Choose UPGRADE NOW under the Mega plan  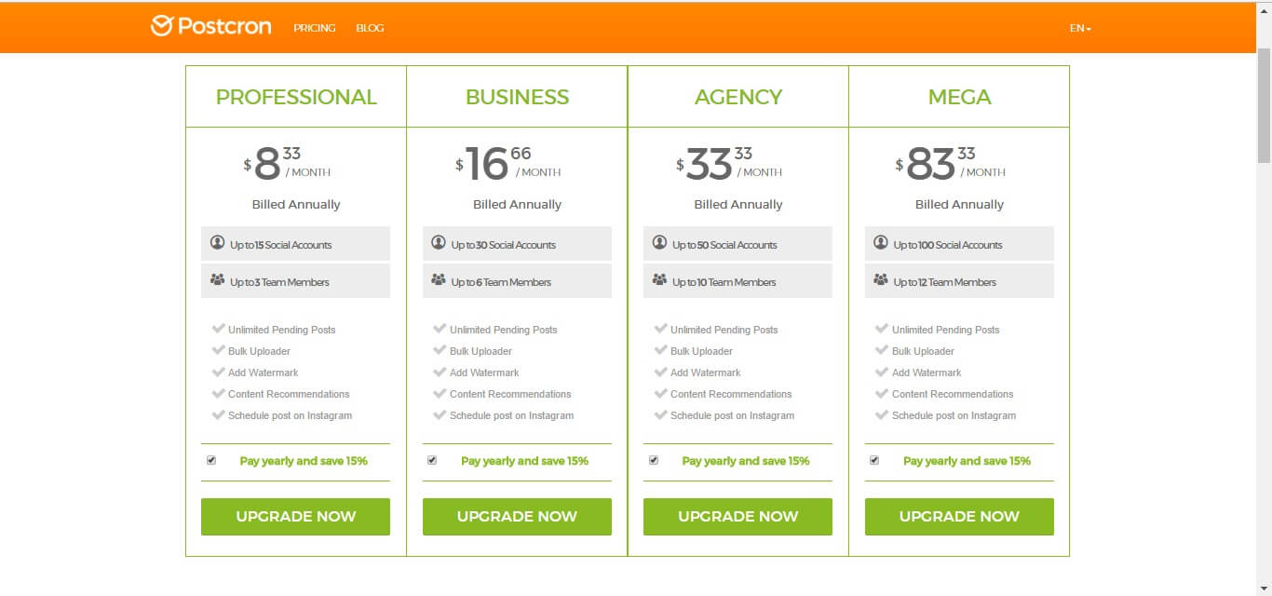click(x=959, y=517)
